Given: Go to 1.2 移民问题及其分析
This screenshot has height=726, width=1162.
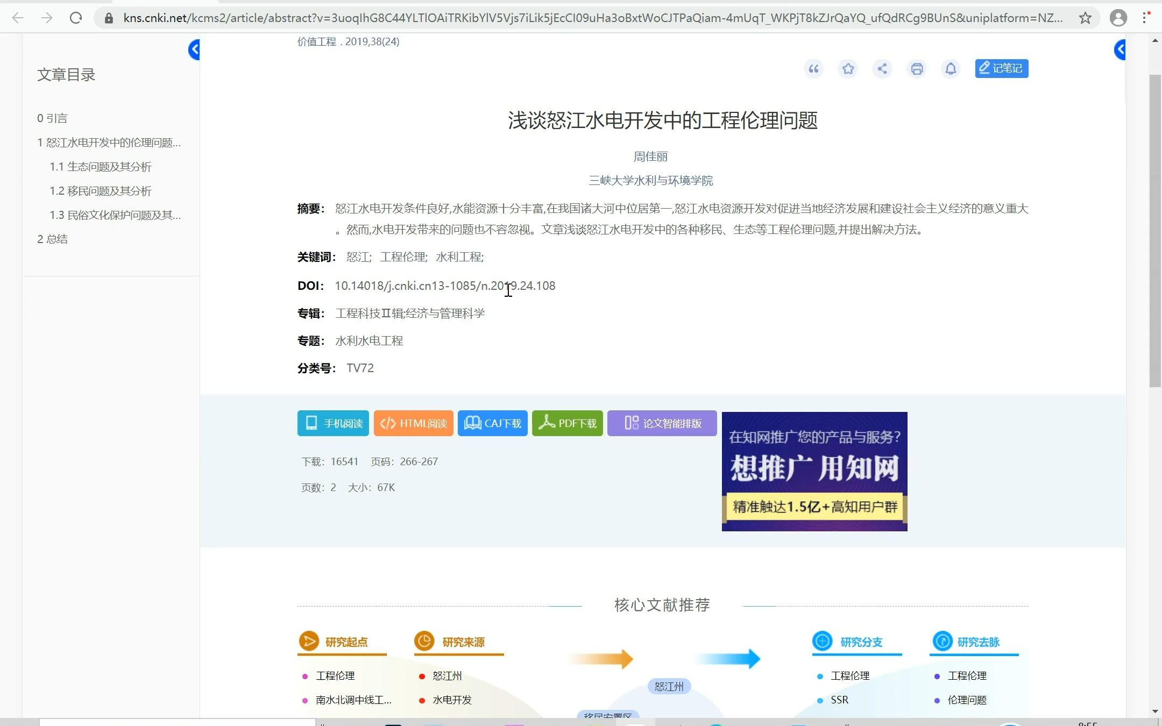Looking at the screenshot, I should pyautogui.click(x=101, y=191).
